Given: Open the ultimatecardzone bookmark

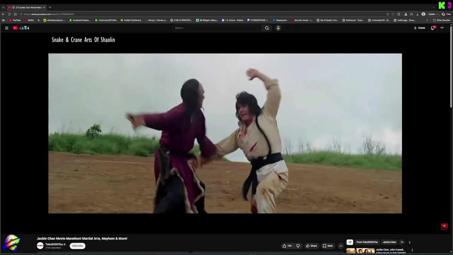Looking at the screenshot, I should [x=54, y=20].
